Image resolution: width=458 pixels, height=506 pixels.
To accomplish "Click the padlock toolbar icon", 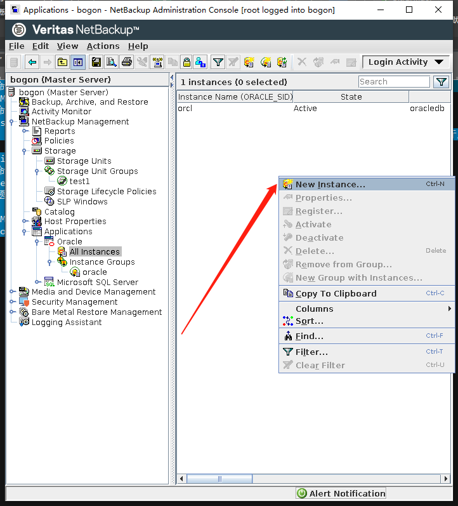I will 186,62.
